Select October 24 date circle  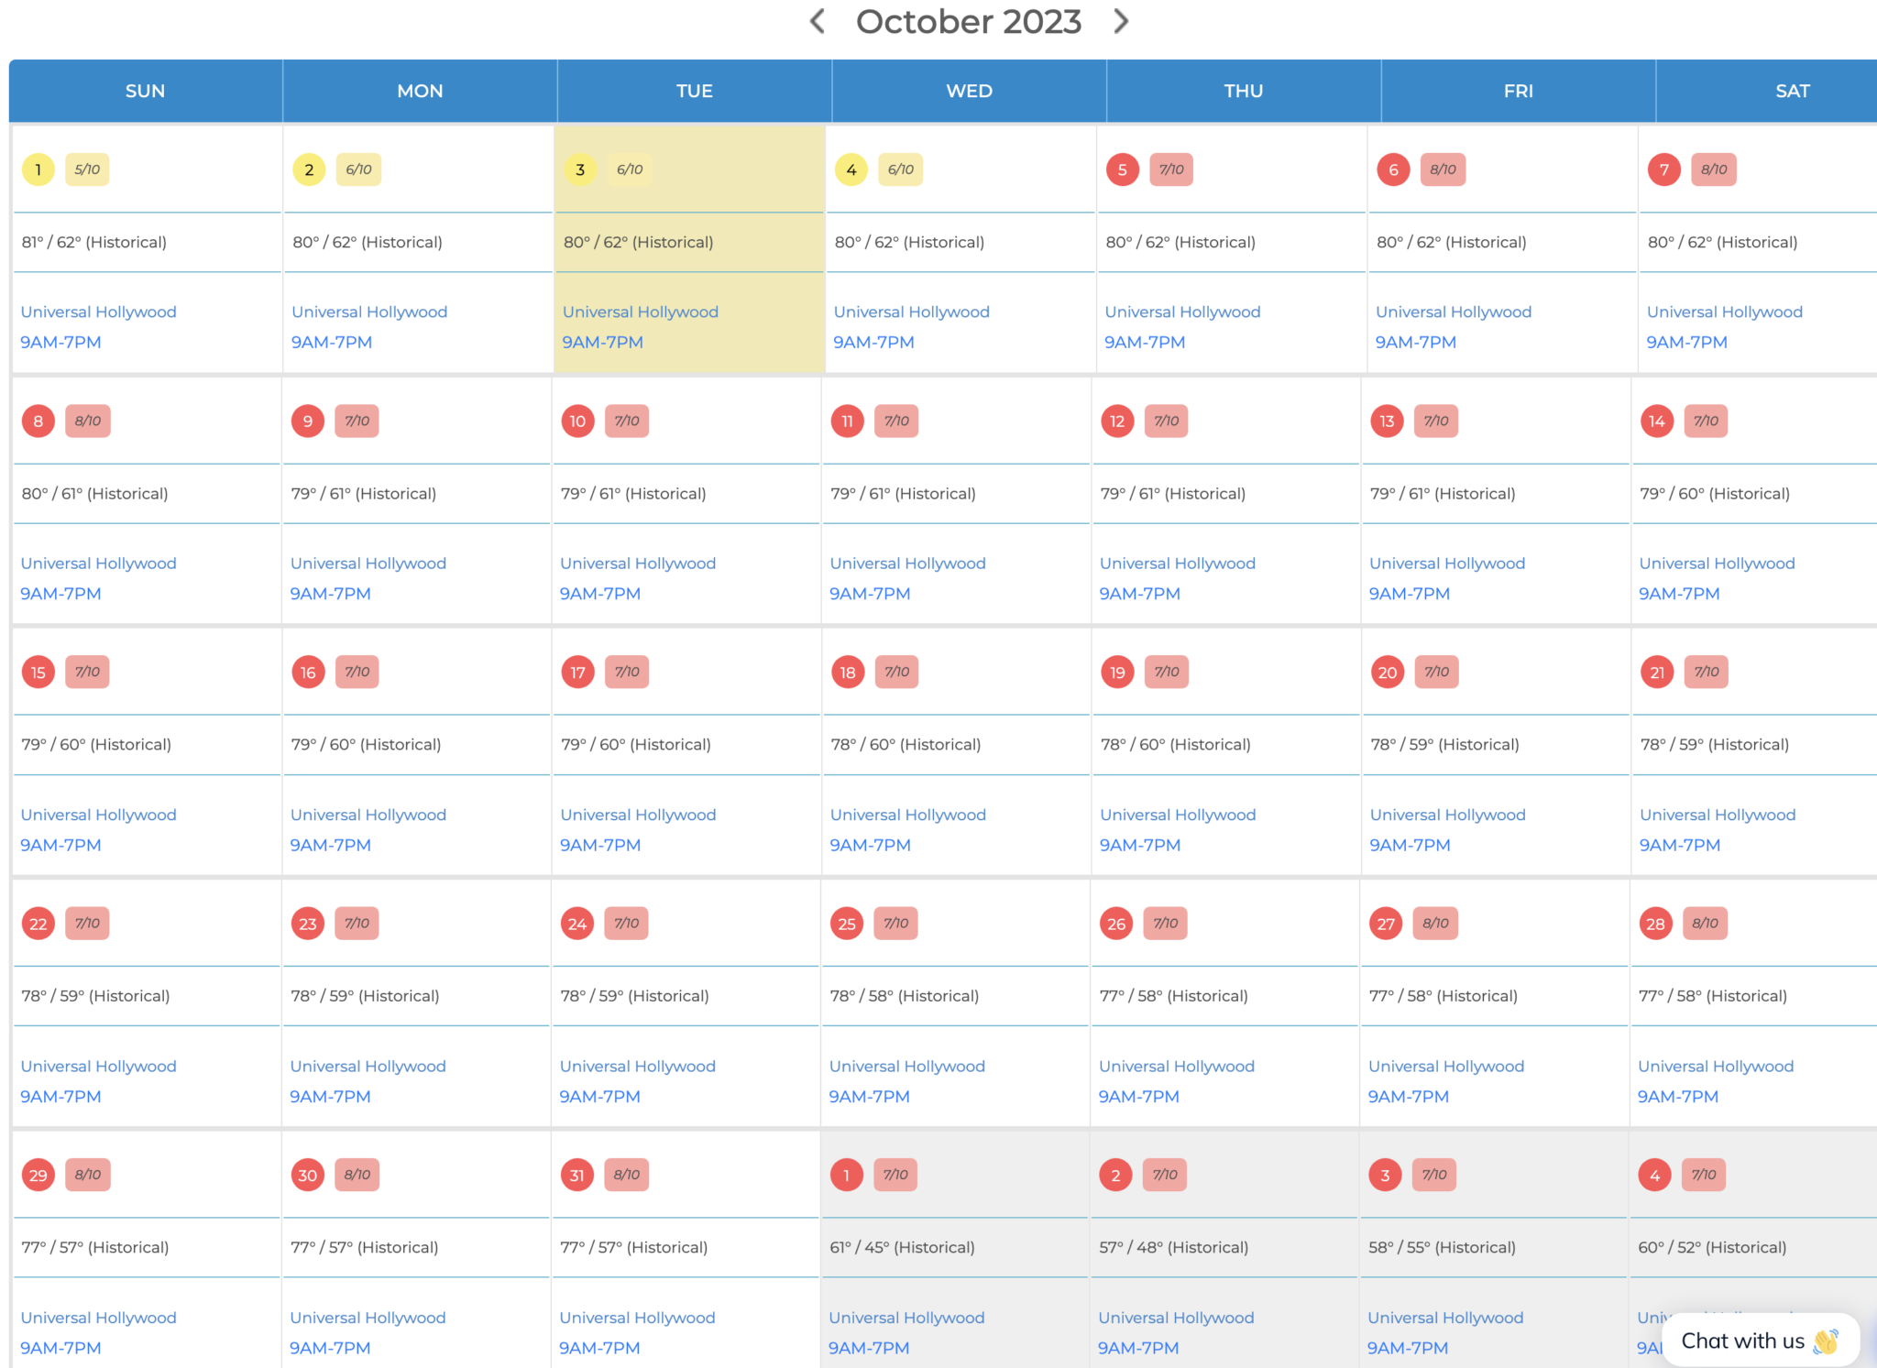tap(577, 924)
